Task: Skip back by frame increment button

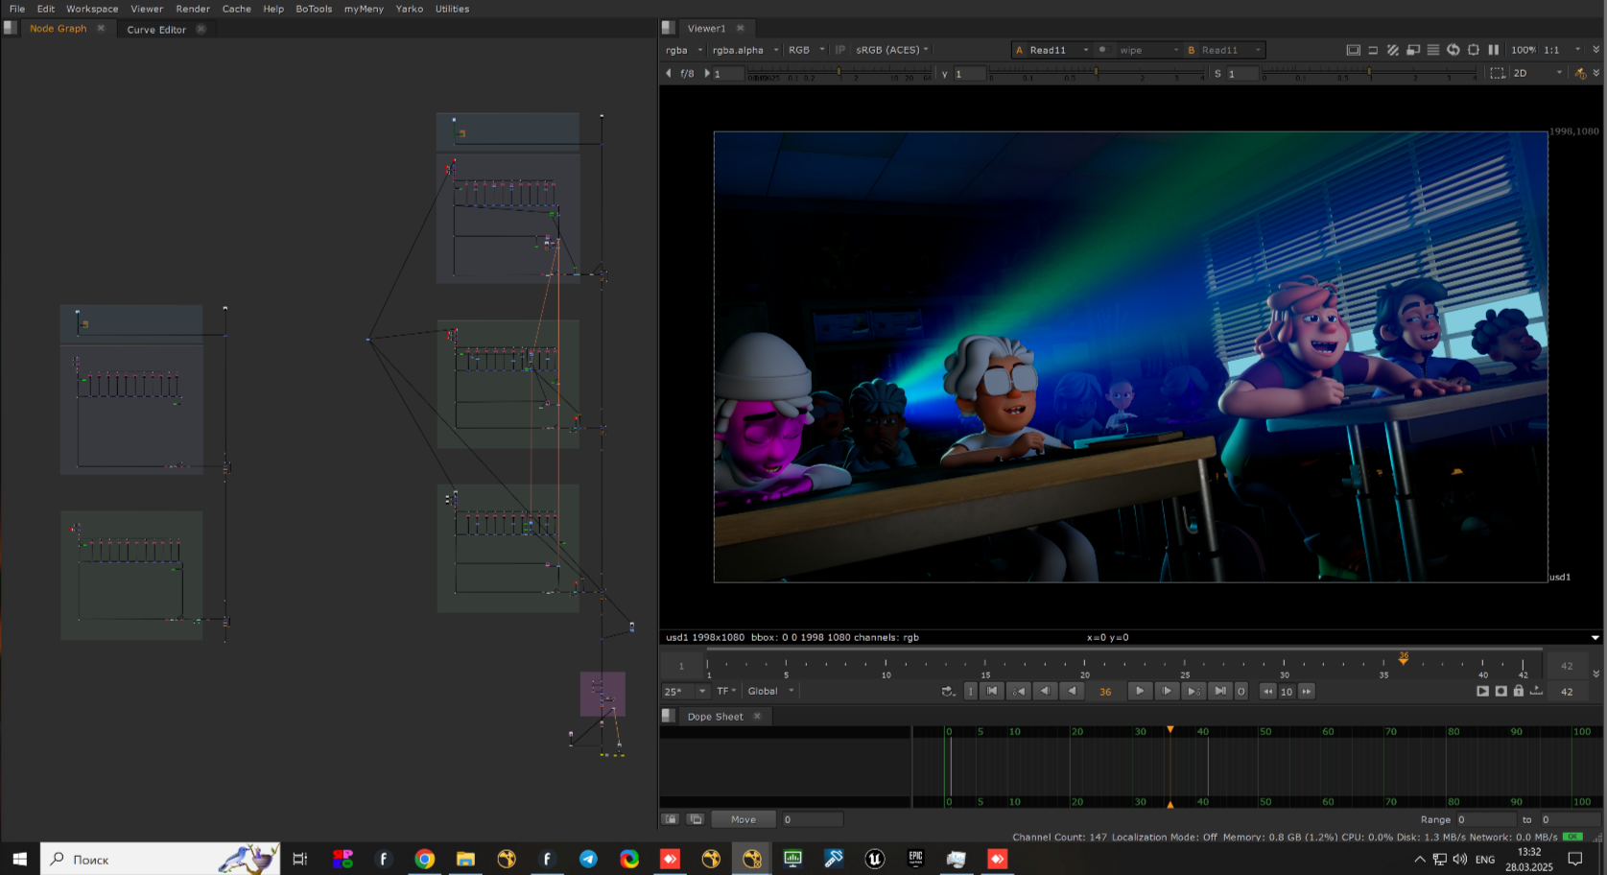Action: (1267, 691)
